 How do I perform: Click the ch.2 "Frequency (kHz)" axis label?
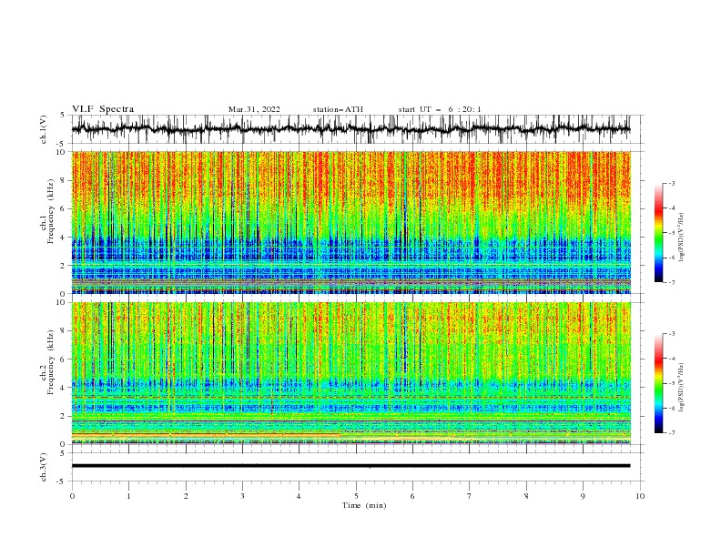(51, 361)
